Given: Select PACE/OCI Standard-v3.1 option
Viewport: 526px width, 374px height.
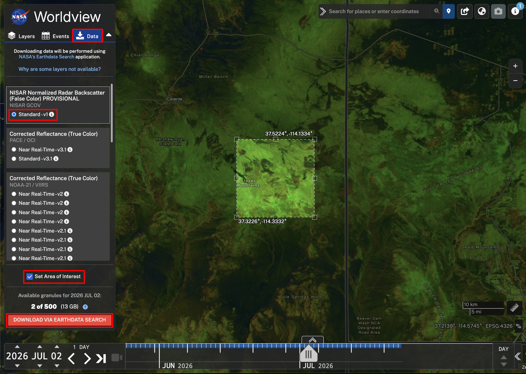Looking at the screenshot, I should point(14,159).
